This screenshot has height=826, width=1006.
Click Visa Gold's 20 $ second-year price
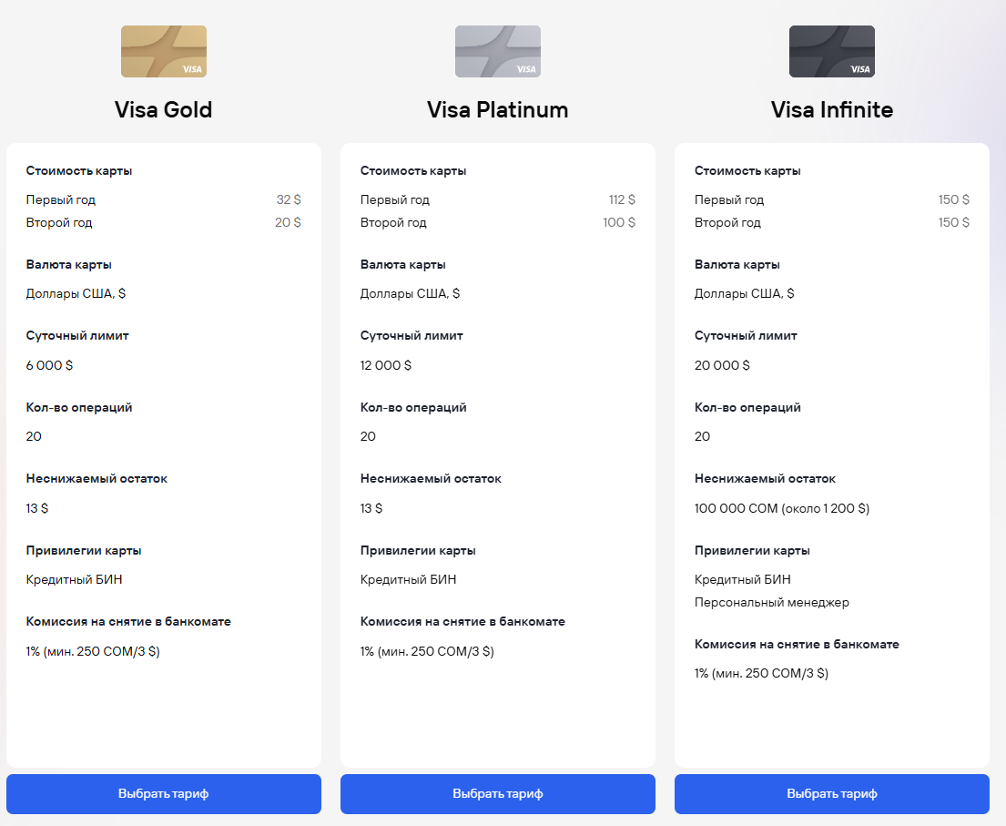pos(288,222)
